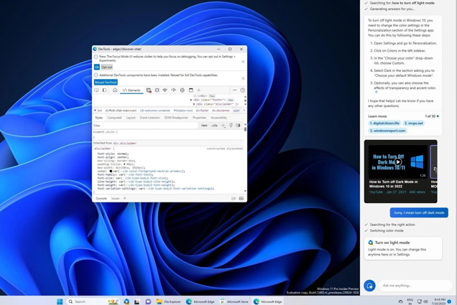This screenshot has width=457, height=305.
Task: Add a tool to the drawer with plus
Action: [x=125, y=199]
